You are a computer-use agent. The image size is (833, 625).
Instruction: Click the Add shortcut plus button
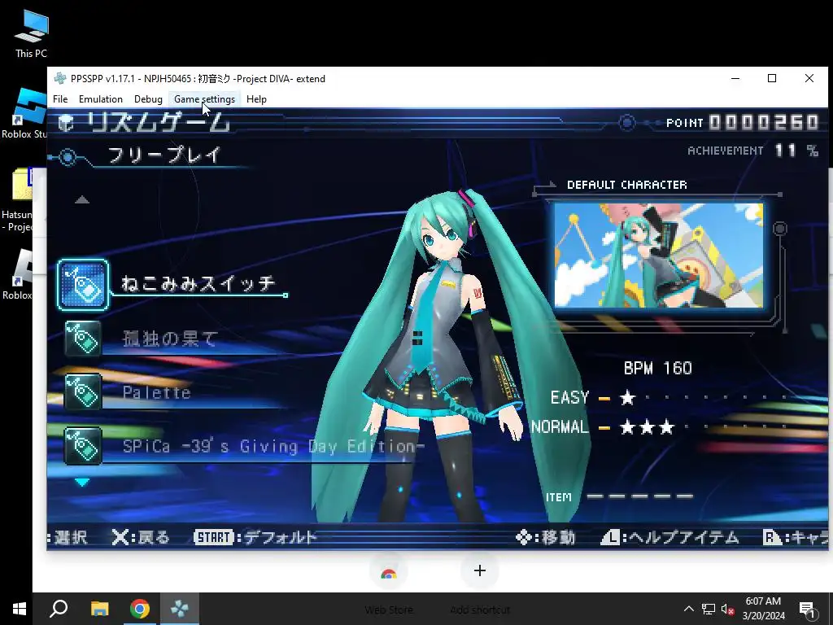[x=480, y=570]
